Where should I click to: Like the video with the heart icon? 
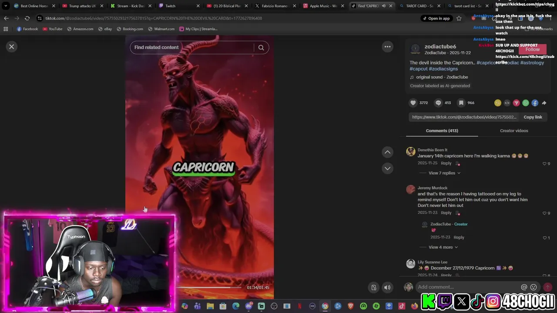(x=413, y=103)
